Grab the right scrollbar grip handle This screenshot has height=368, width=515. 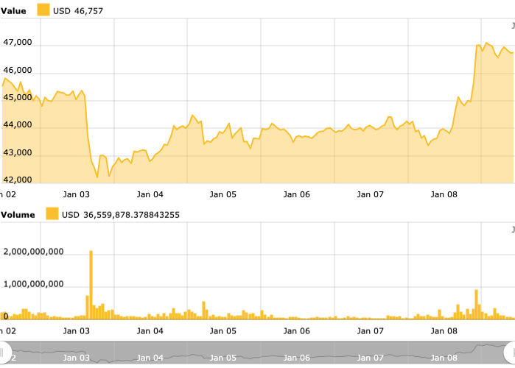coord(511,352)
